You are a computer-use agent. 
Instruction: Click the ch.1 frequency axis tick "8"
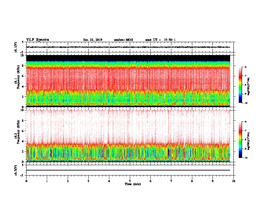23,66
